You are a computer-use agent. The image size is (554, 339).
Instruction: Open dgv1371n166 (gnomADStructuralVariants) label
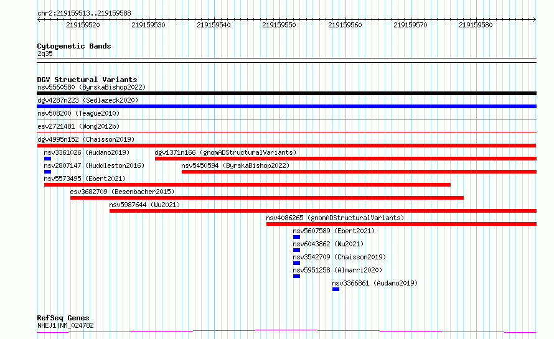[225, 152]
